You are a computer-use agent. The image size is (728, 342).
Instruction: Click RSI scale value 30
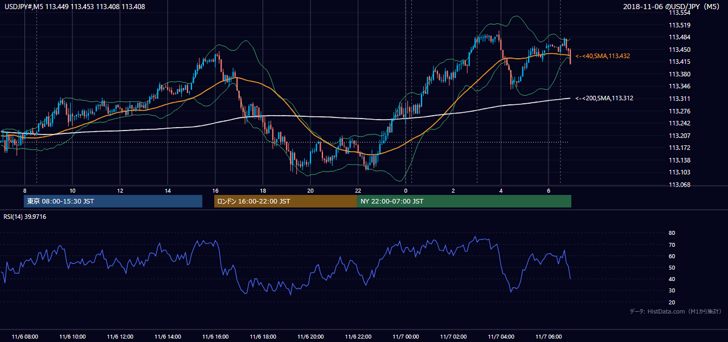click(x=672, y=291)
